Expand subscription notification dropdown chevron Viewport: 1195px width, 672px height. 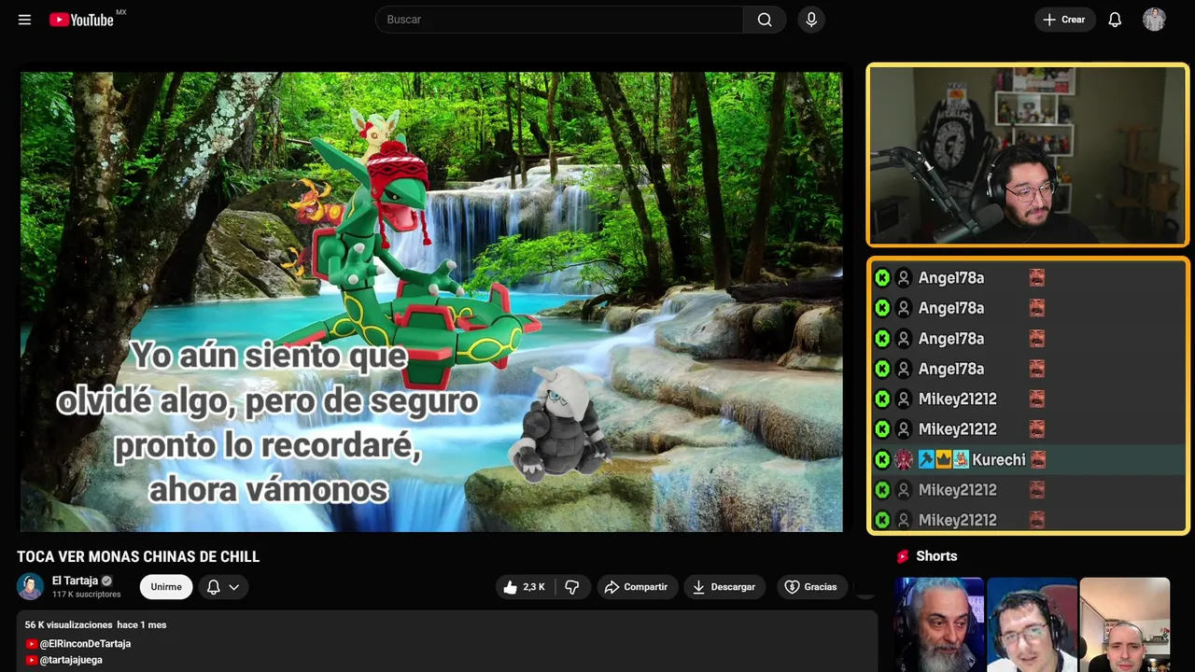coord(234,587)
